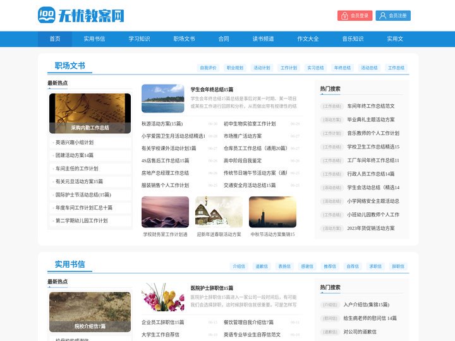Open 医院护士辞职信15篇 headline
The height and width of the screenshot is (341, 455).
212,288
